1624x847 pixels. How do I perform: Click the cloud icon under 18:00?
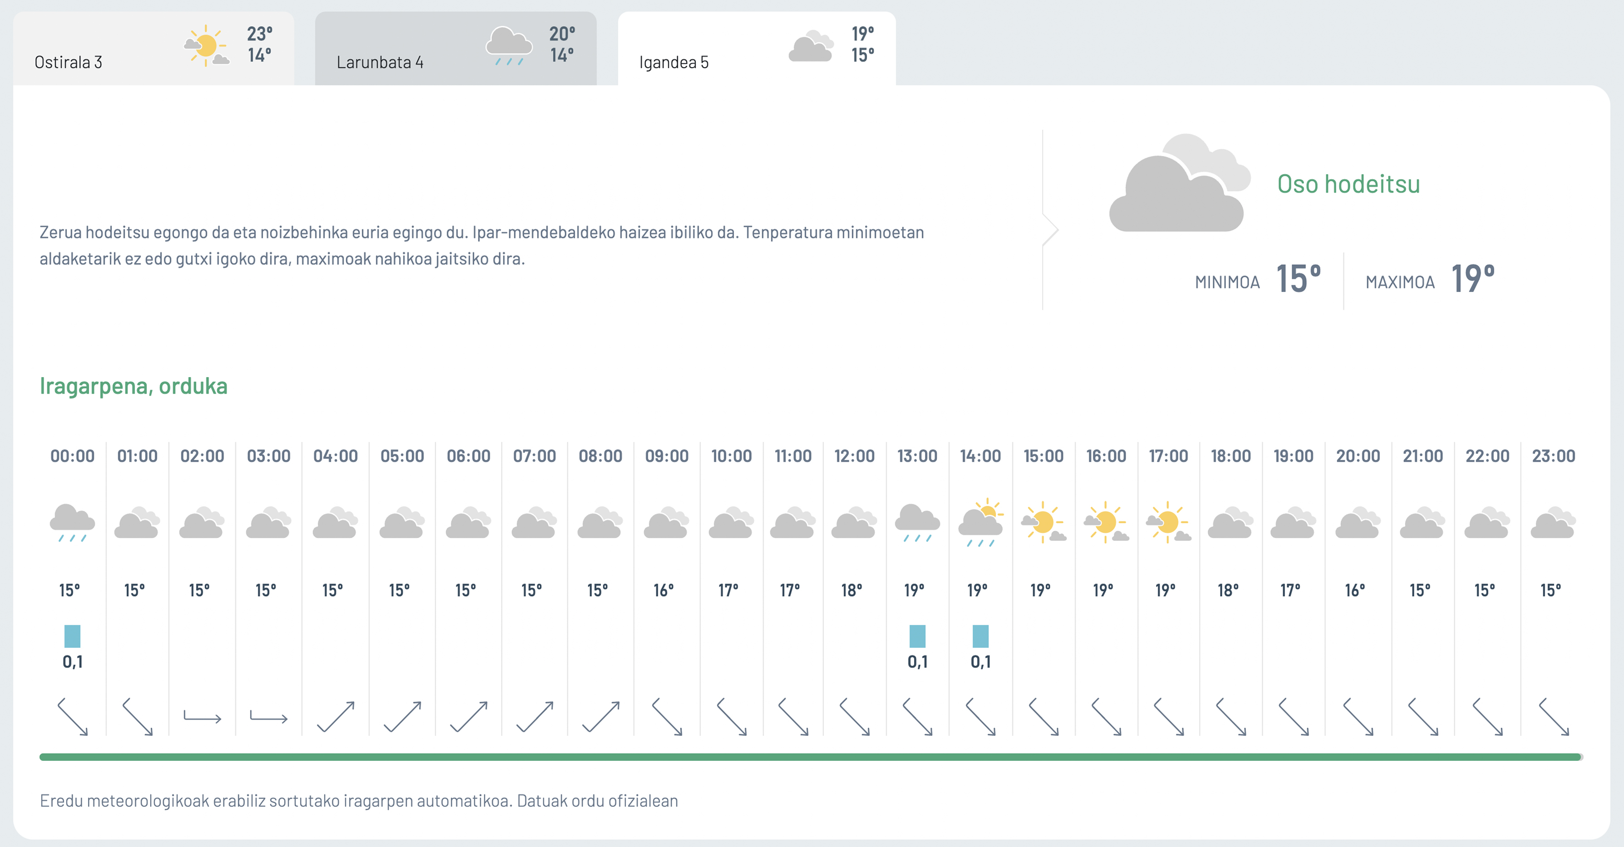pos(1230,522)
